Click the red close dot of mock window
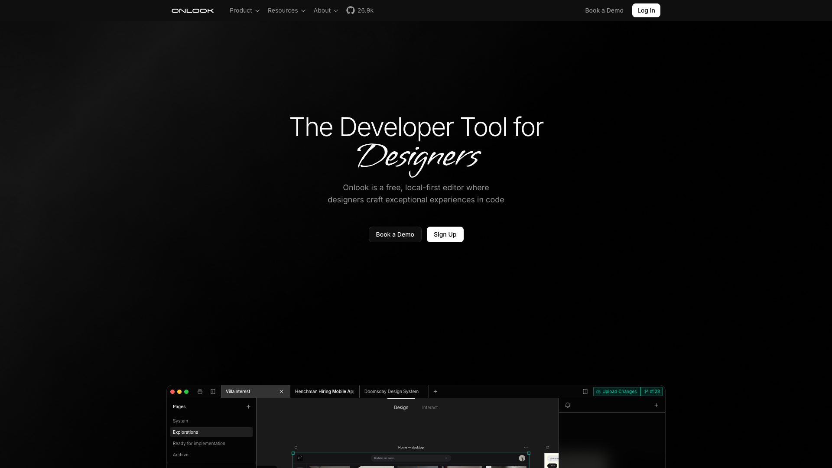The image size is (832, 468). (172, 392)
